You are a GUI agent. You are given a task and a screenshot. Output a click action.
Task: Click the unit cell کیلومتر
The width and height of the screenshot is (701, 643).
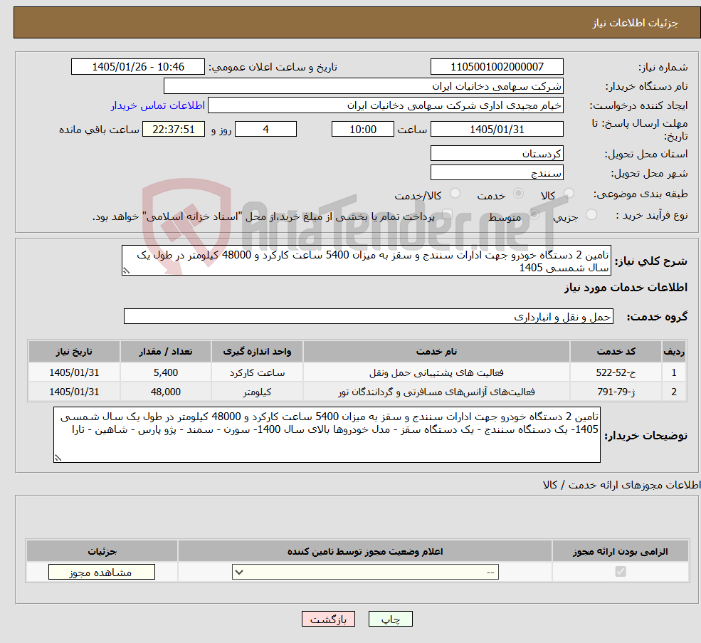pos(257,392)
